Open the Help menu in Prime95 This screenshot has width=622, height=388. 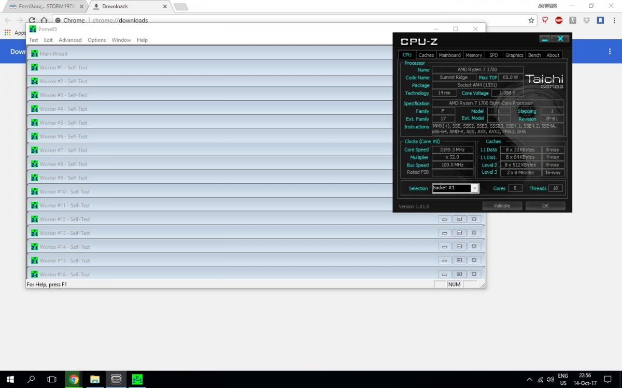pos(142,40)
